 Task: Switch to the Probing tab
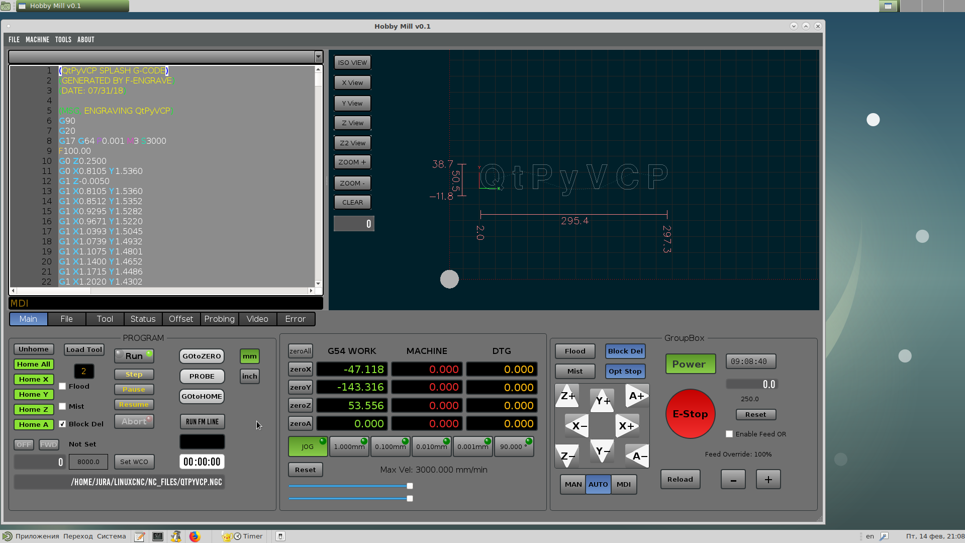219,319
